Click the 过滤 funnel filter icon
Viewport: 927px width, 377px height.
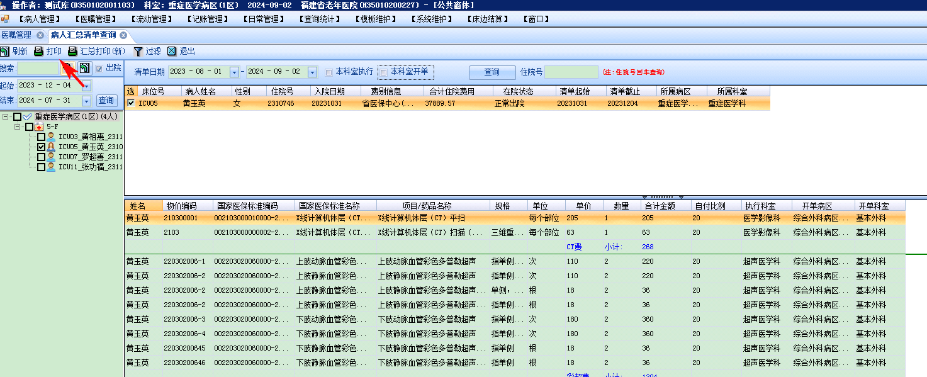click(138, 52)
